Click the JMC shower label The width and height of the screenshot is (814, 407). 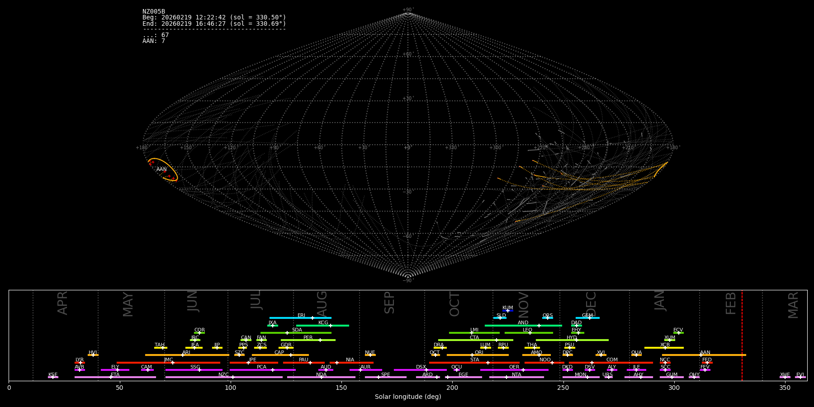(x=168, y=360)
